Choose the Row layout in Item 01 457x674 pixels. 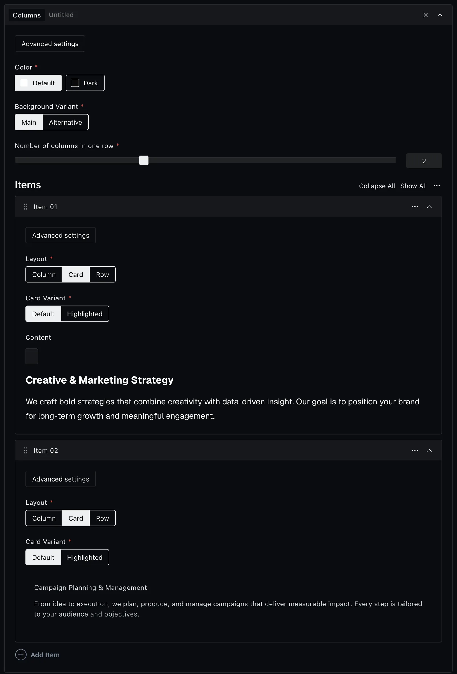point(102,275)
